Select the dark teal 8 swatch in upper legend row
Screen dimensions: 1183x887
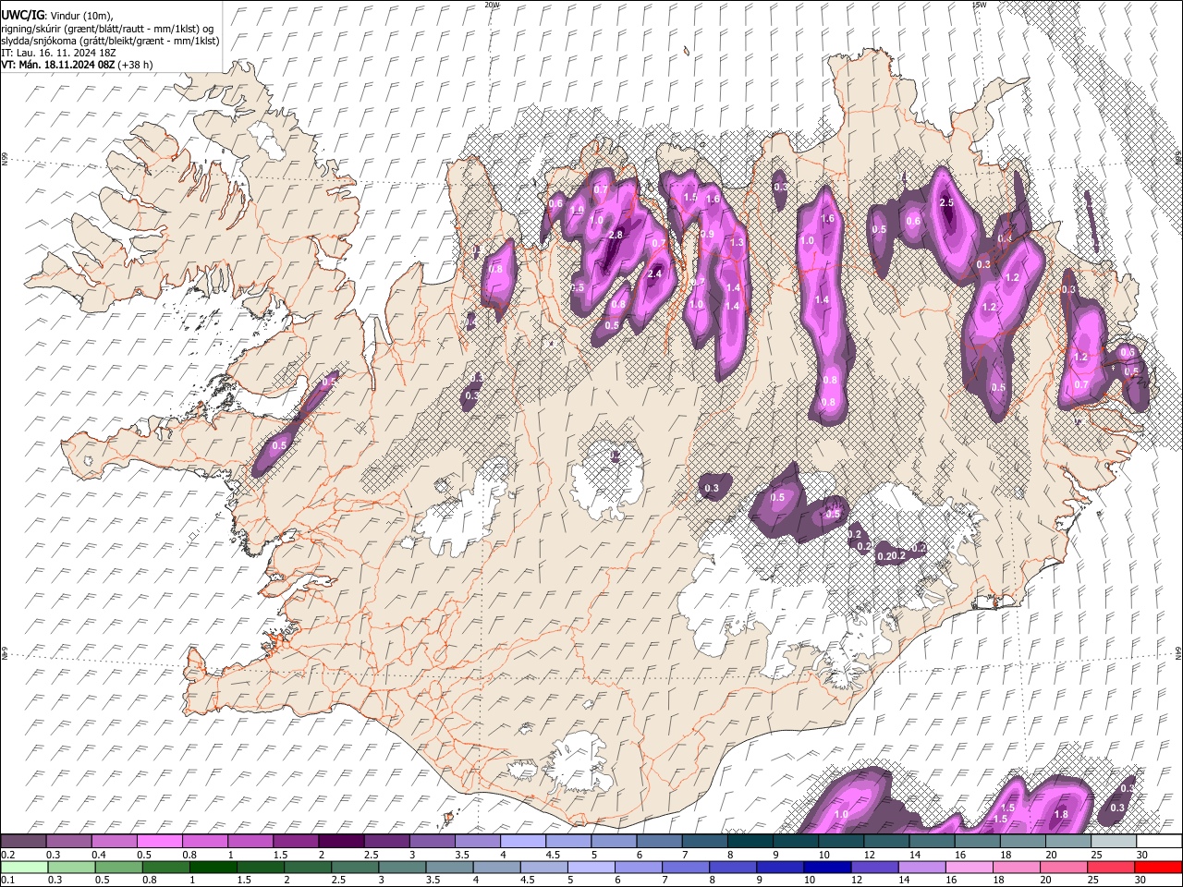pos(750,841)
